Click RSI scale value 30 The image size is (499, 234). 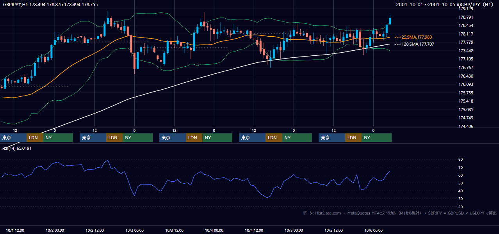tap(460, 199)
